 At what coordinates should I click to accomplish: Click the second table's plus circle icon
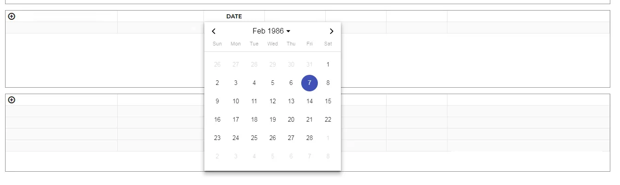click(12, 100)
